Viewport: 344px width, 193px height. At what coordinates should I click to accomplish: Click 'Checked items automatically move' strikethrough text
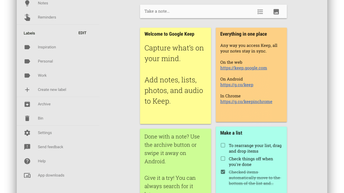click(255, 178)
